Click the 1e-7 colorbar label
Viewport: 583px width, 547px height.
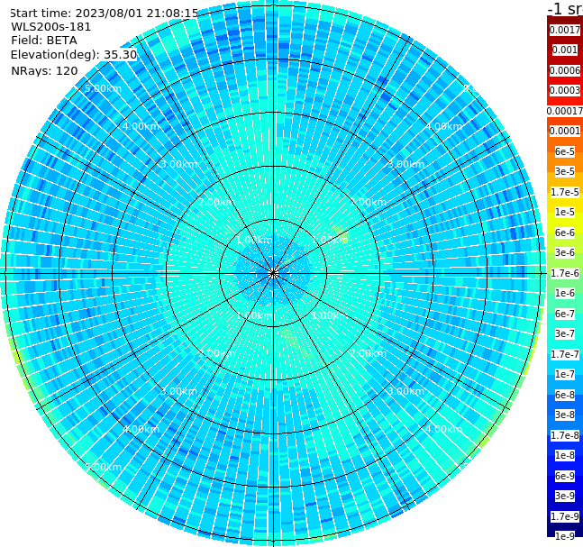565,374
